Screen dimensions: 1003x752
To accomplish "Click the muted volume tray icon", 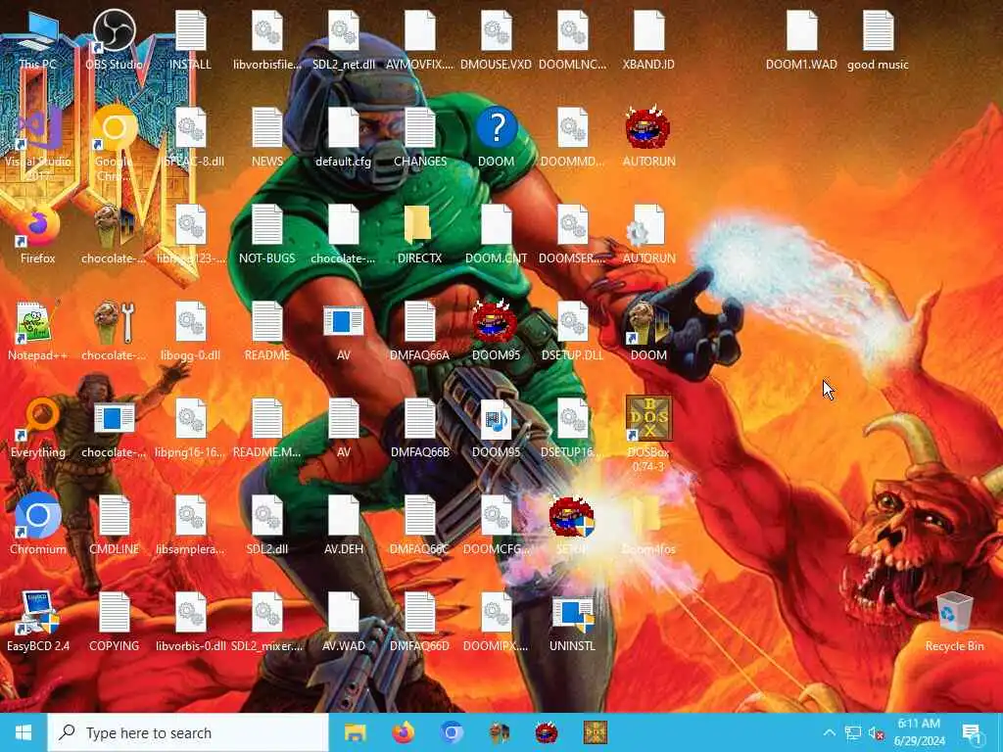I will pyautogui.click(x=877, y=732).
